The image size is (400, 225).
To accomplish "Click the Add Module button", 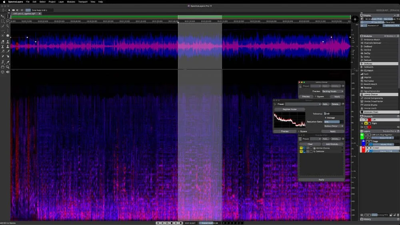I will (332, 144).
